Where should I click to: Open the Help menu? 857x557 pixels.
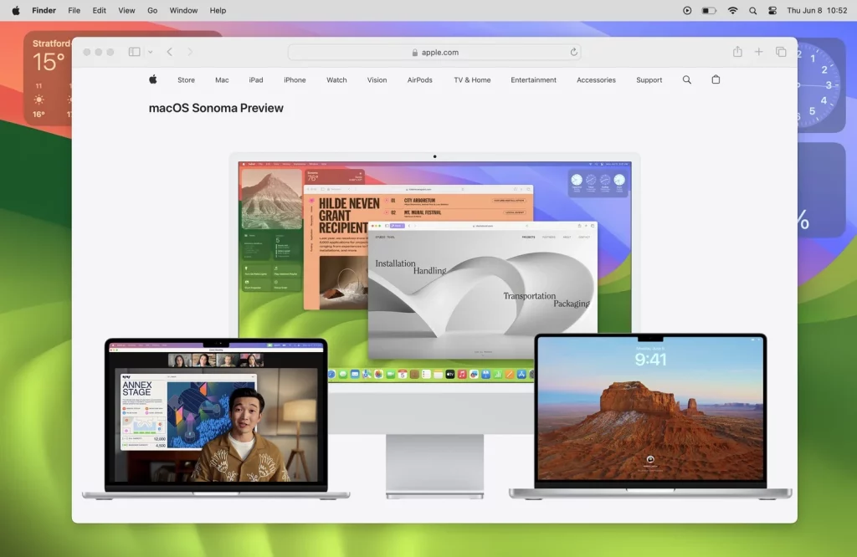coord(218,10)
